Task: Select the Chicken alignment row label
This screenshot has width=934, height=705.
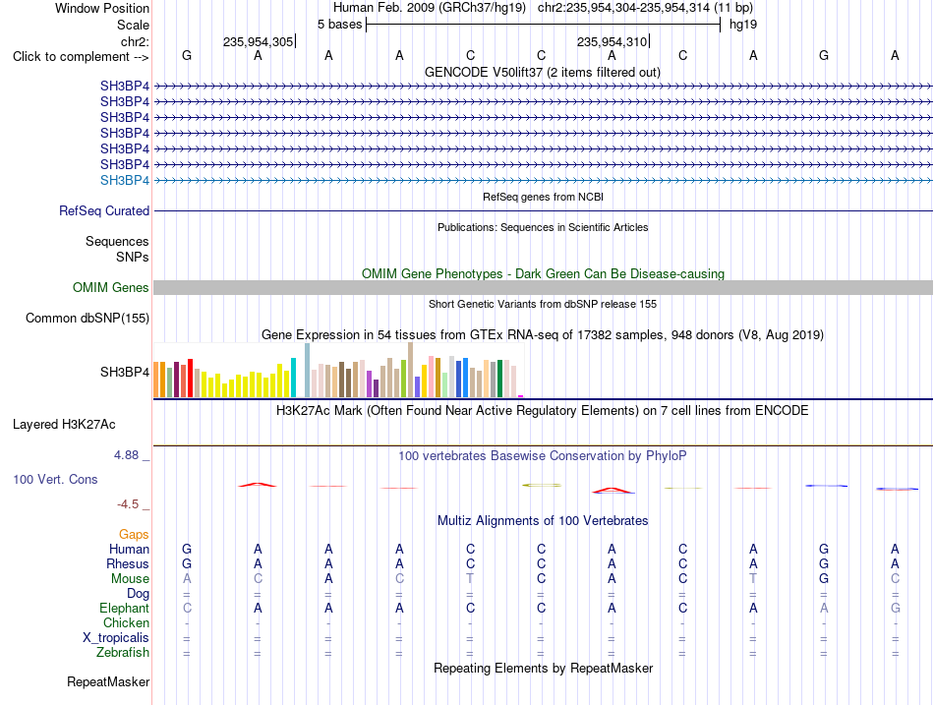Action: click(x=126, y=622)
